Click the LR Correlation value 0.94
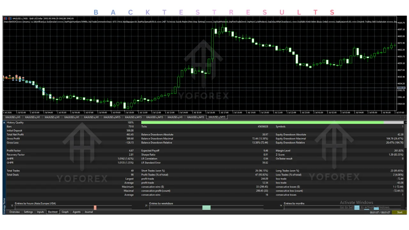The height and width of the screenshot is (230, 409). coord(266,158)
